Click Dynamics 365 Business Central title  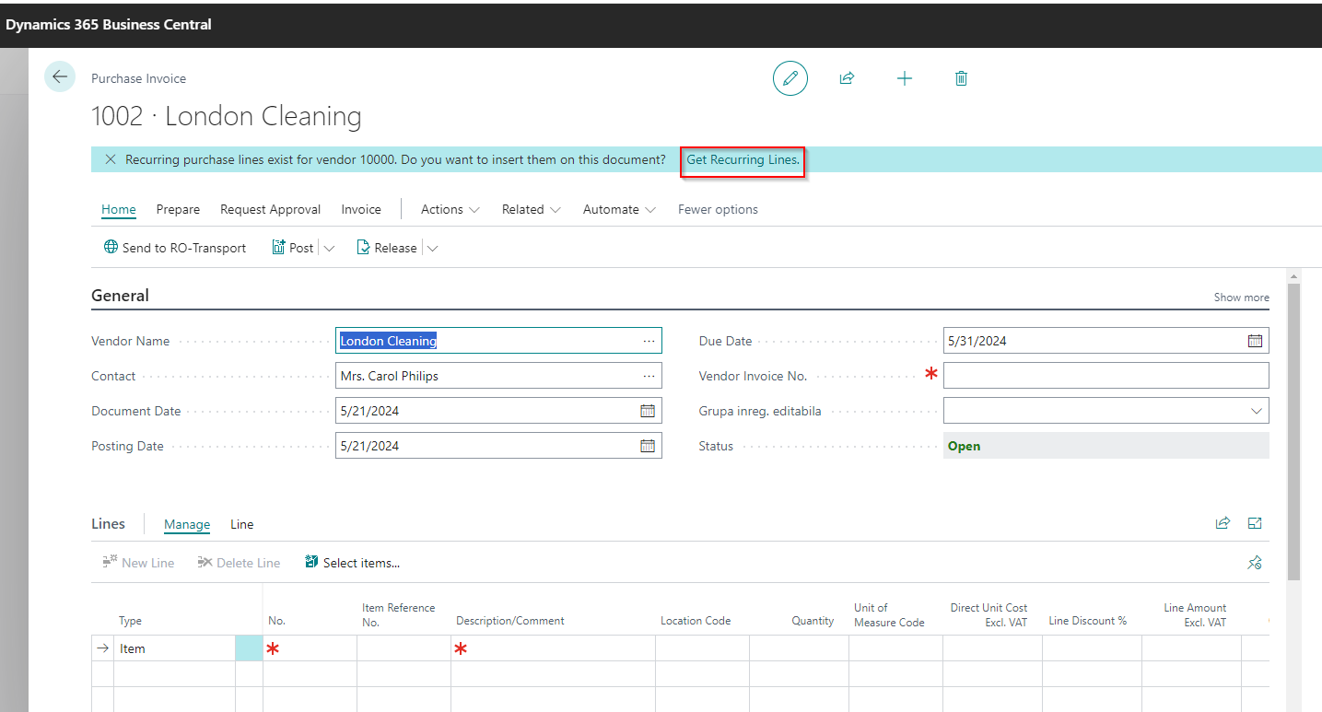109,25
